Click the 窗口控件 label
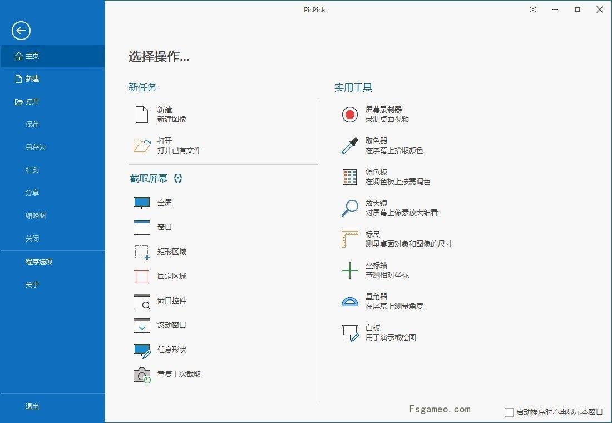The width and height of the screenshot is (612, 423). [x=172, y=301]
